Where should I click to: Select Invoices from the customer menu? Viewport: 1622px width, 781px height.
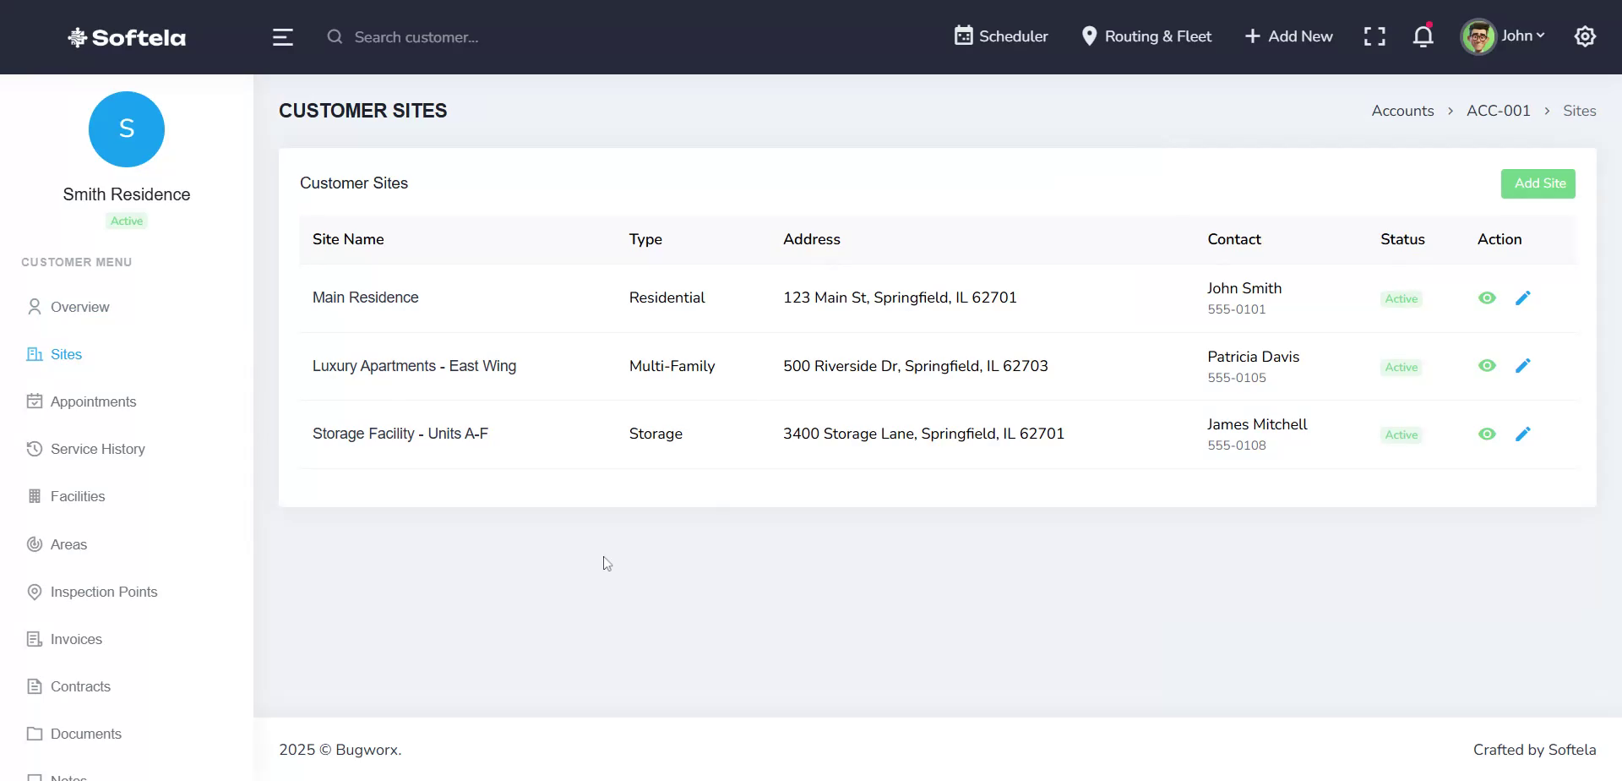75,639
